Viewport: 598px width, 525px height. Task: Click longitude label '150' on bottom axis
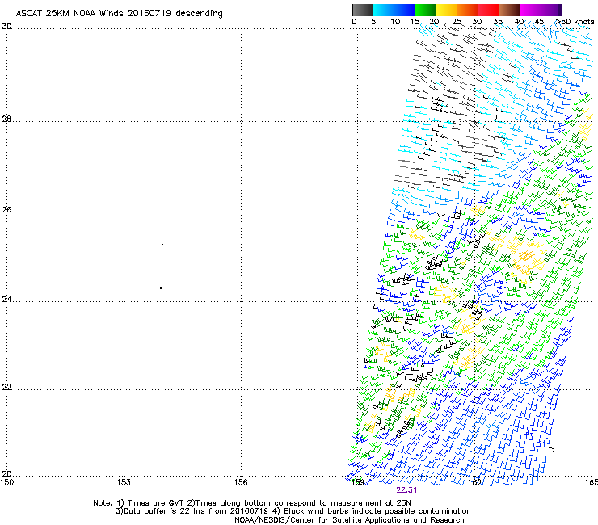tap(6, 482)
